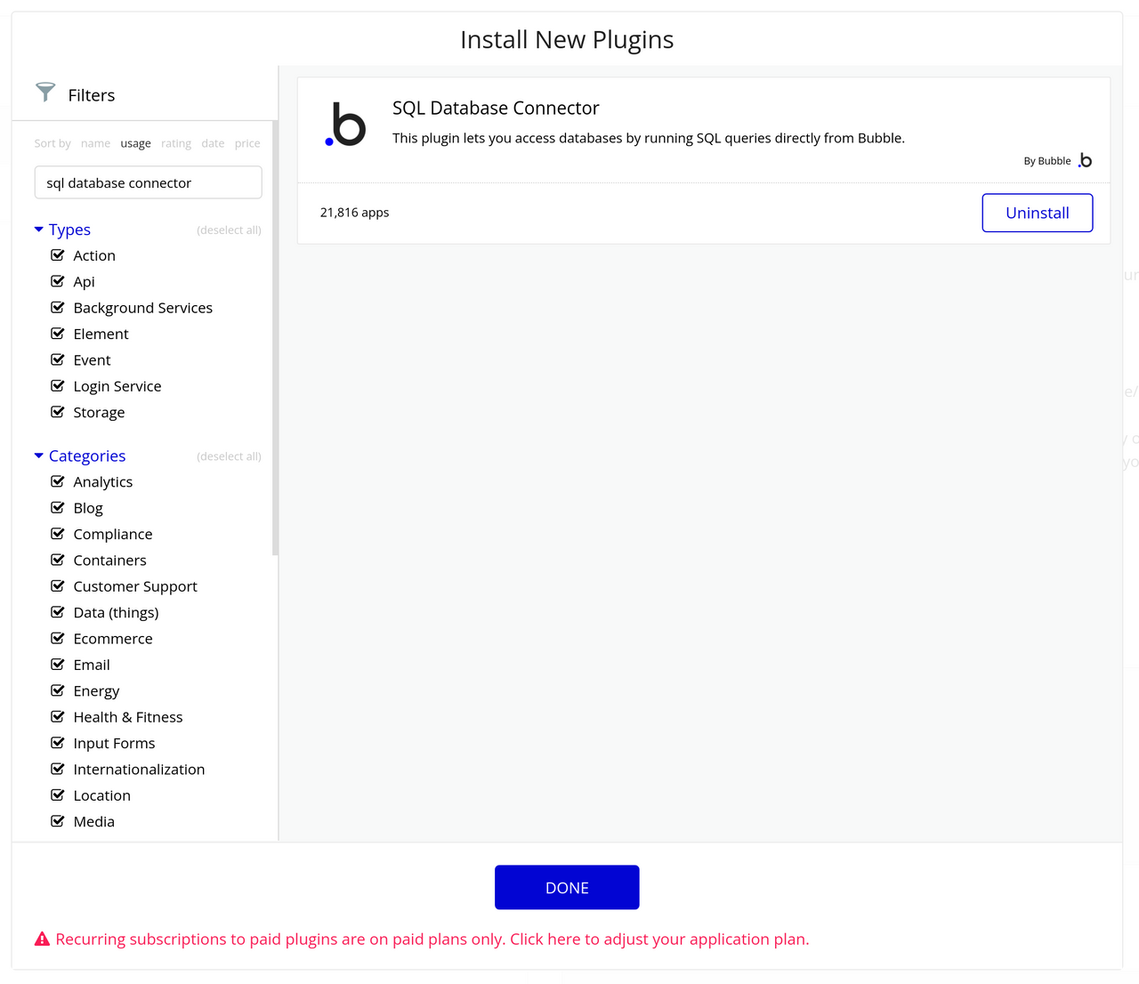Sort plugins by name
The width and height of the screenshot is (1139, 984).
click(x=95, y=143)
